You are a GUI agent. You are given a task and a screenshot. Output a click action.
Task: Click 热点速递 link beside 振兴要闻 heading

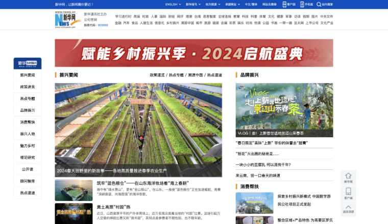214,75
